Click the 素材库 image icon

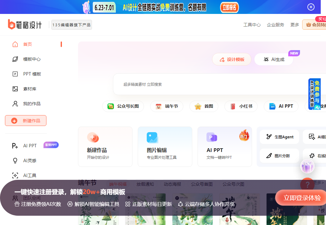point(15,89)
